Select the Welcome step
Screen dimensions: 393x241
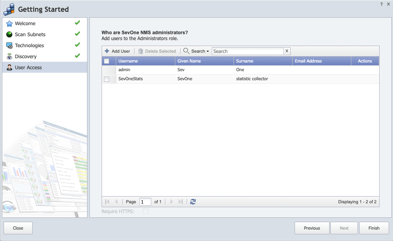[45, 24]
